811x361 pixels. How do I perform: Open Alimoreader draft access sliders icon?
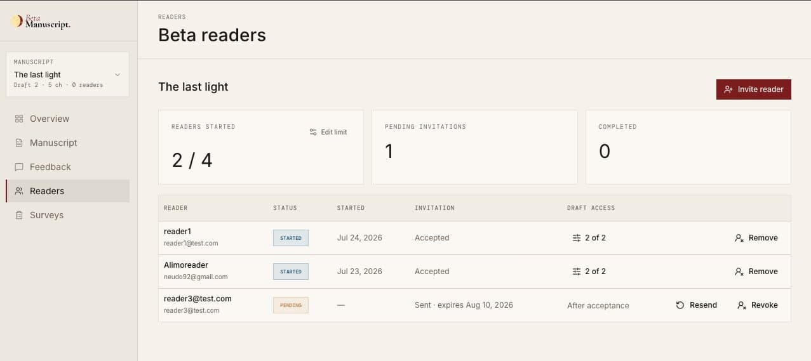[x=577, y=272]
